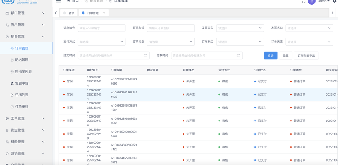Click order number w1034846397393797120
This screenshot has height=165, width=338.
pos(124,147)
